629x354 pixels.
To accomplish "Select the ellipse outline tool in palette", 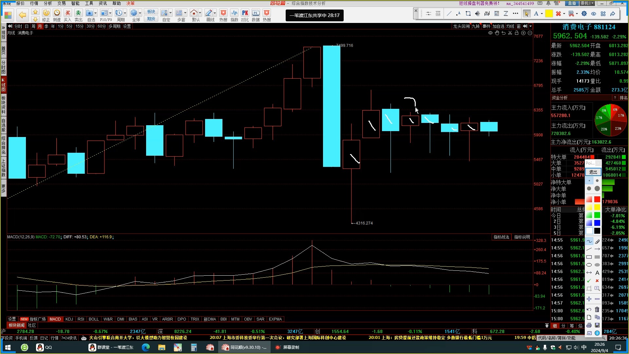I will 589,265.
